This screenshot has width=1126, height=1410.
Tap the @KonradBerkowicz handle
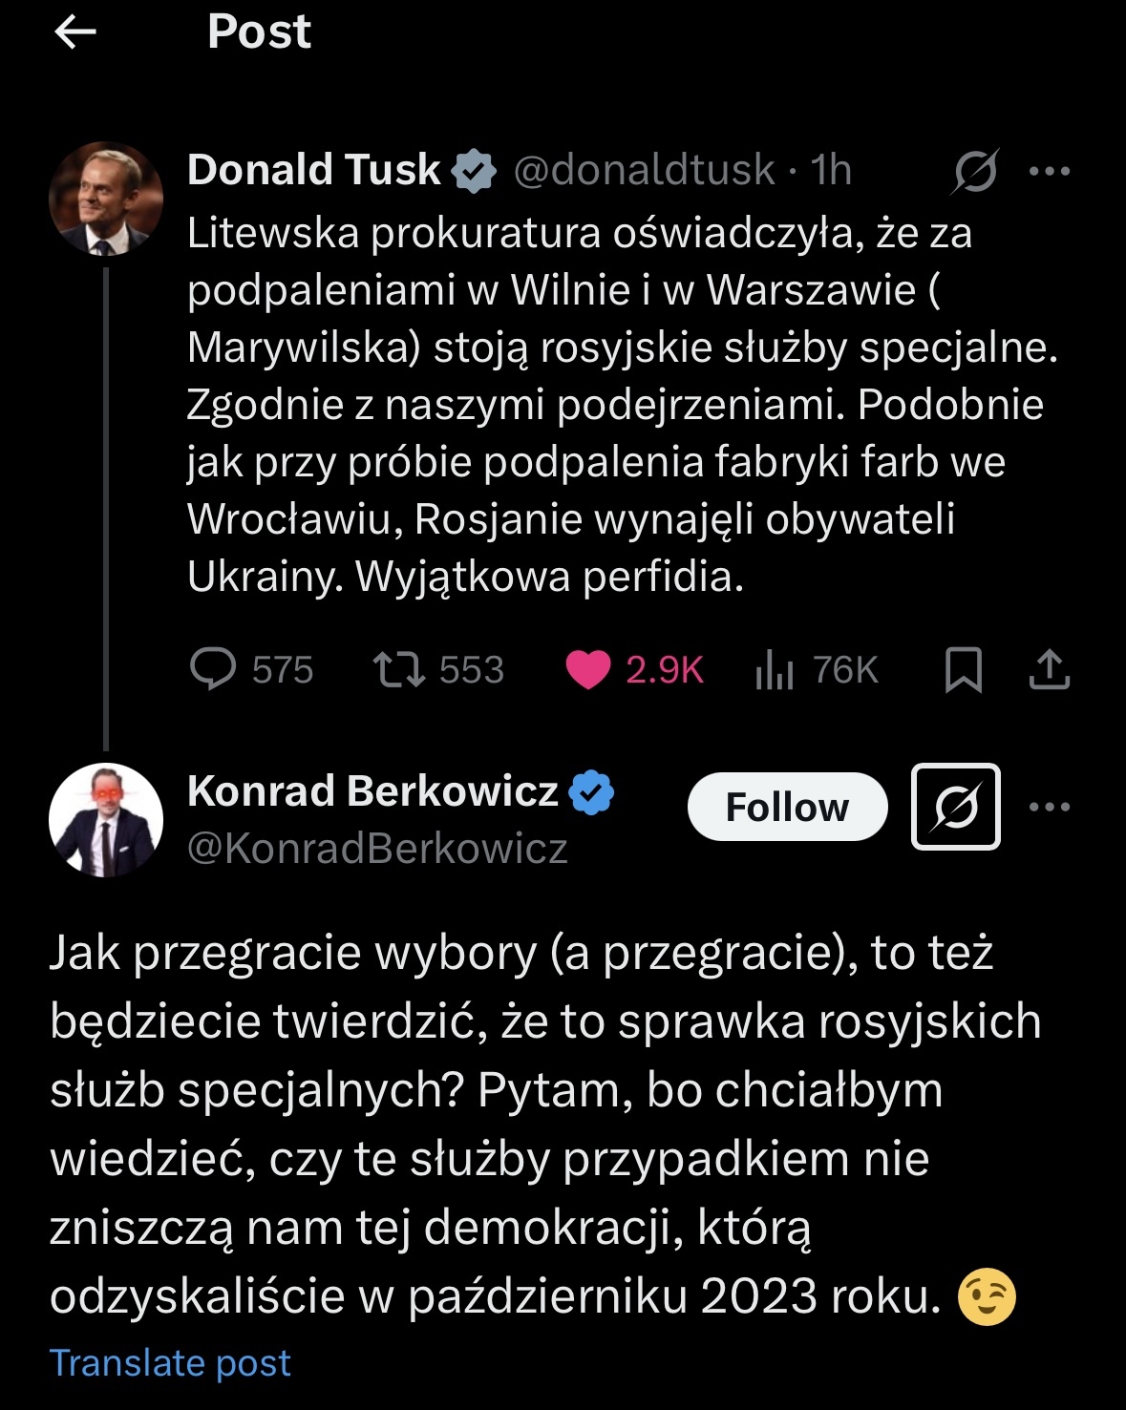coord(377,848)
